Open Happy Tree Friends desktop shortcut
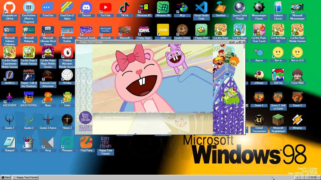 pyautogui.click(x=105, y=146)
